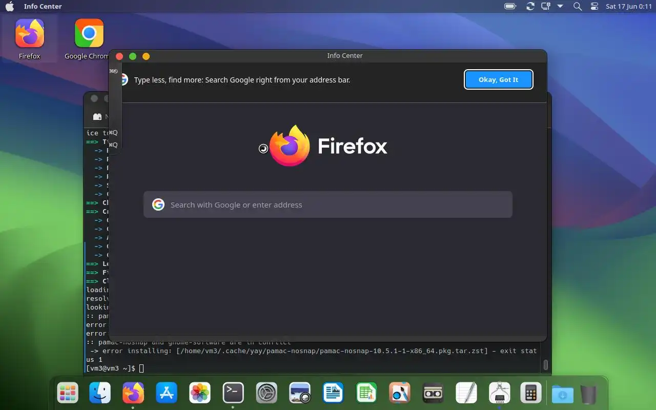Image resolution: width=656 pixels, height=410 pixels.
Task: Open the network connections tray icon
Action: [546, 6]
